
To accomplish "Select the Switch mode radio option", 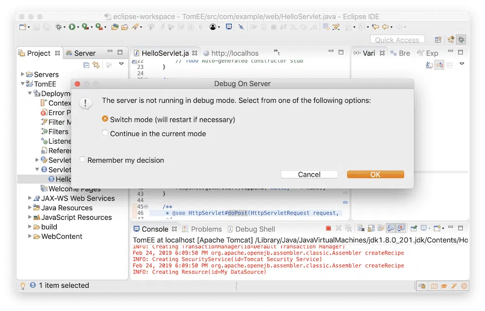I will pos(105,119).
